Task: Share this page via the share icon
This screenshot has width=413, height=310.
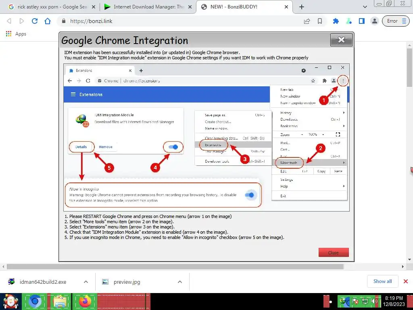Action: (x=307, y=21)
